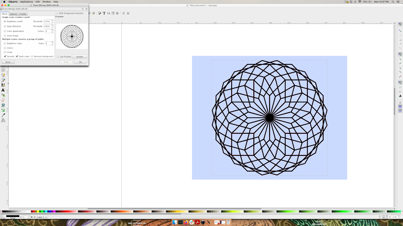403x226 pixels.
Task: Click Reset in the Trace Bitmap dialog
Action: point(8,62)
